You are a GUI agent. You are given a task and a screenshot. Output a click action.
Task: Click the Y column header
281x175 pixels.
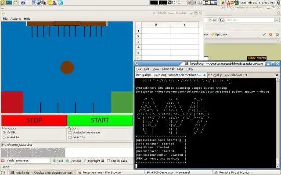coord(184,24)
